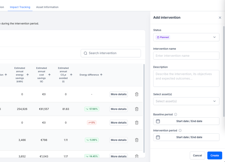Viewport: 225px width, 162px height.
Task: Focus the Search intervention field
Action: pyautogui.click(x=111, y=53)
